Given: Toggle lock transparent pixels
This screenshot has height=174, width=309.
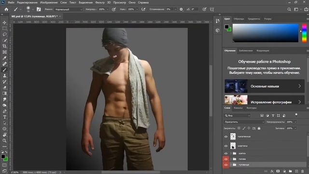Looking at the screenshot, I should (x=239, y=128).
